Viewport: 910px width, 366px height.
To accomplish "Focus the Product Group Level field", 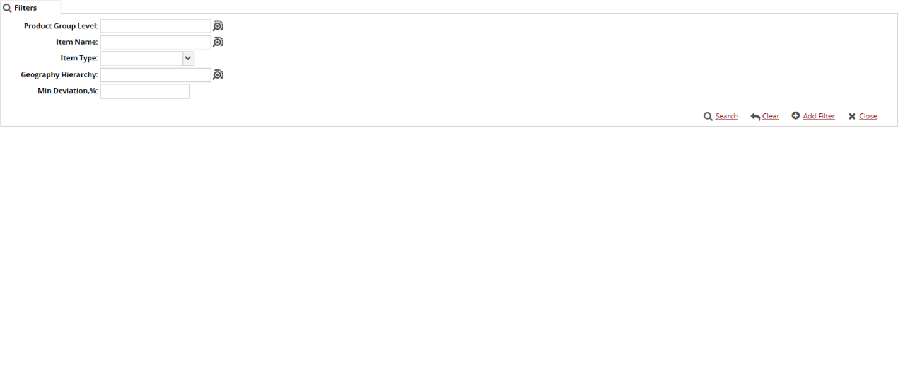I will (x=155, y=26).
